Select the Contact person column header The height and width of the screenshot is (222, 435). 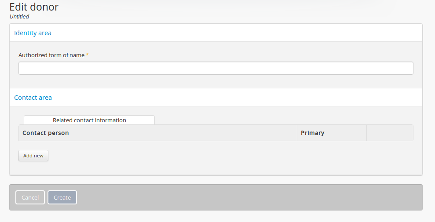tap(46, 133)
